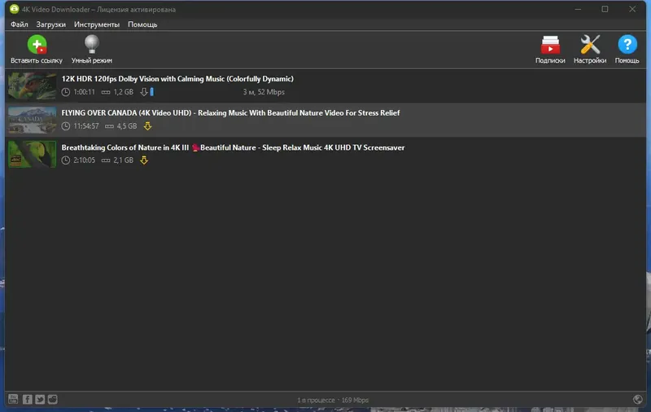Click the 1:00:11 duration text

pyautogui.click(x=85, y=92)
